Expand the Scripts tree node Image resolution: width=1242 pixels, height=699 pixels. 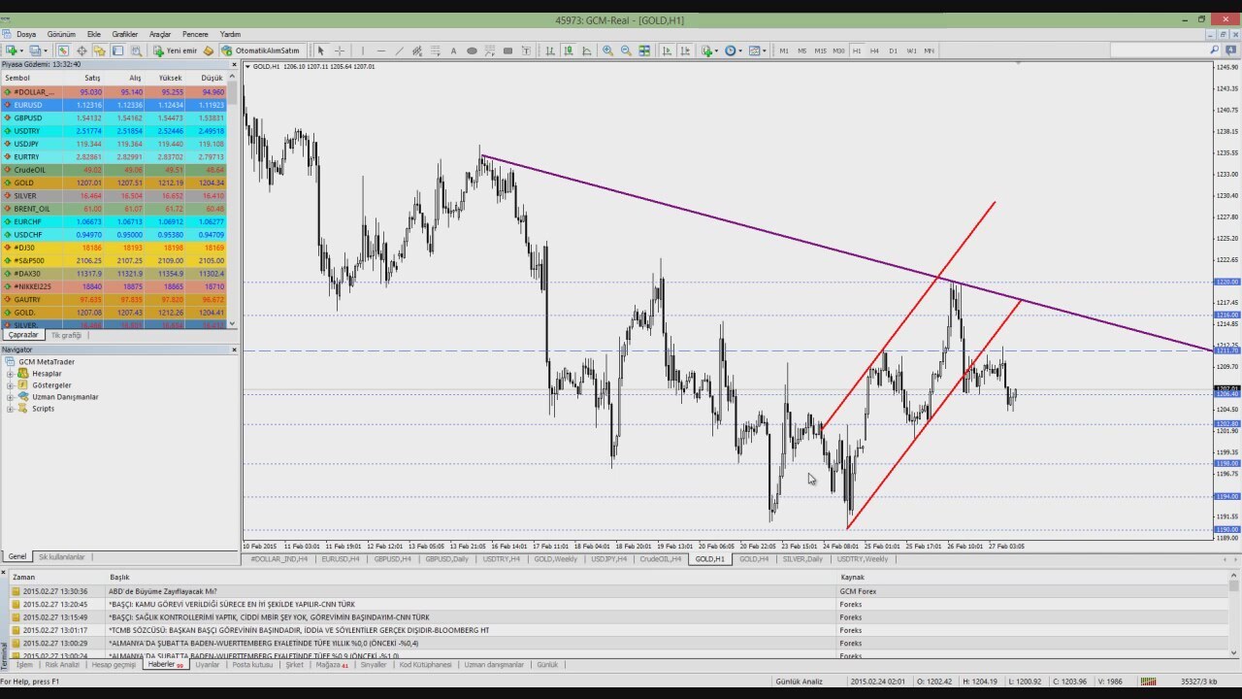tap(11, 409)
